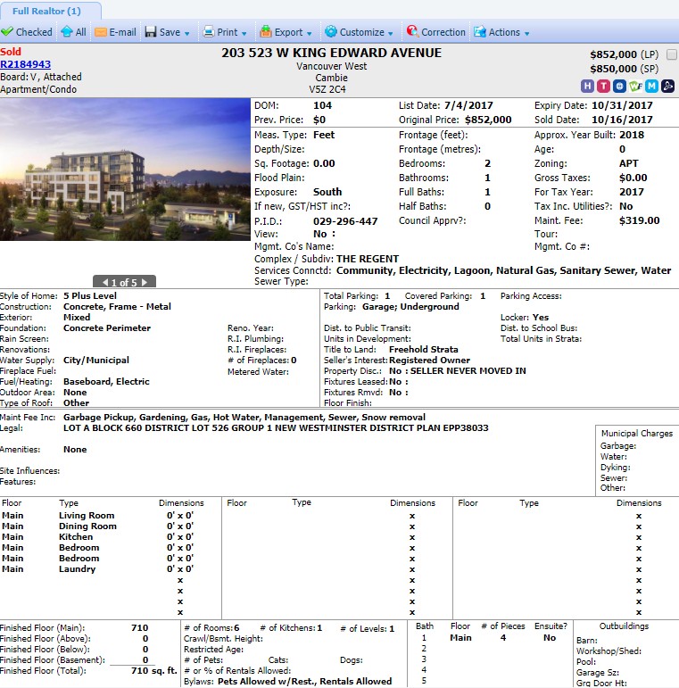679x688 pixels.
Task: Tick the listing selection checkbox near price
Action: (671, 54)
